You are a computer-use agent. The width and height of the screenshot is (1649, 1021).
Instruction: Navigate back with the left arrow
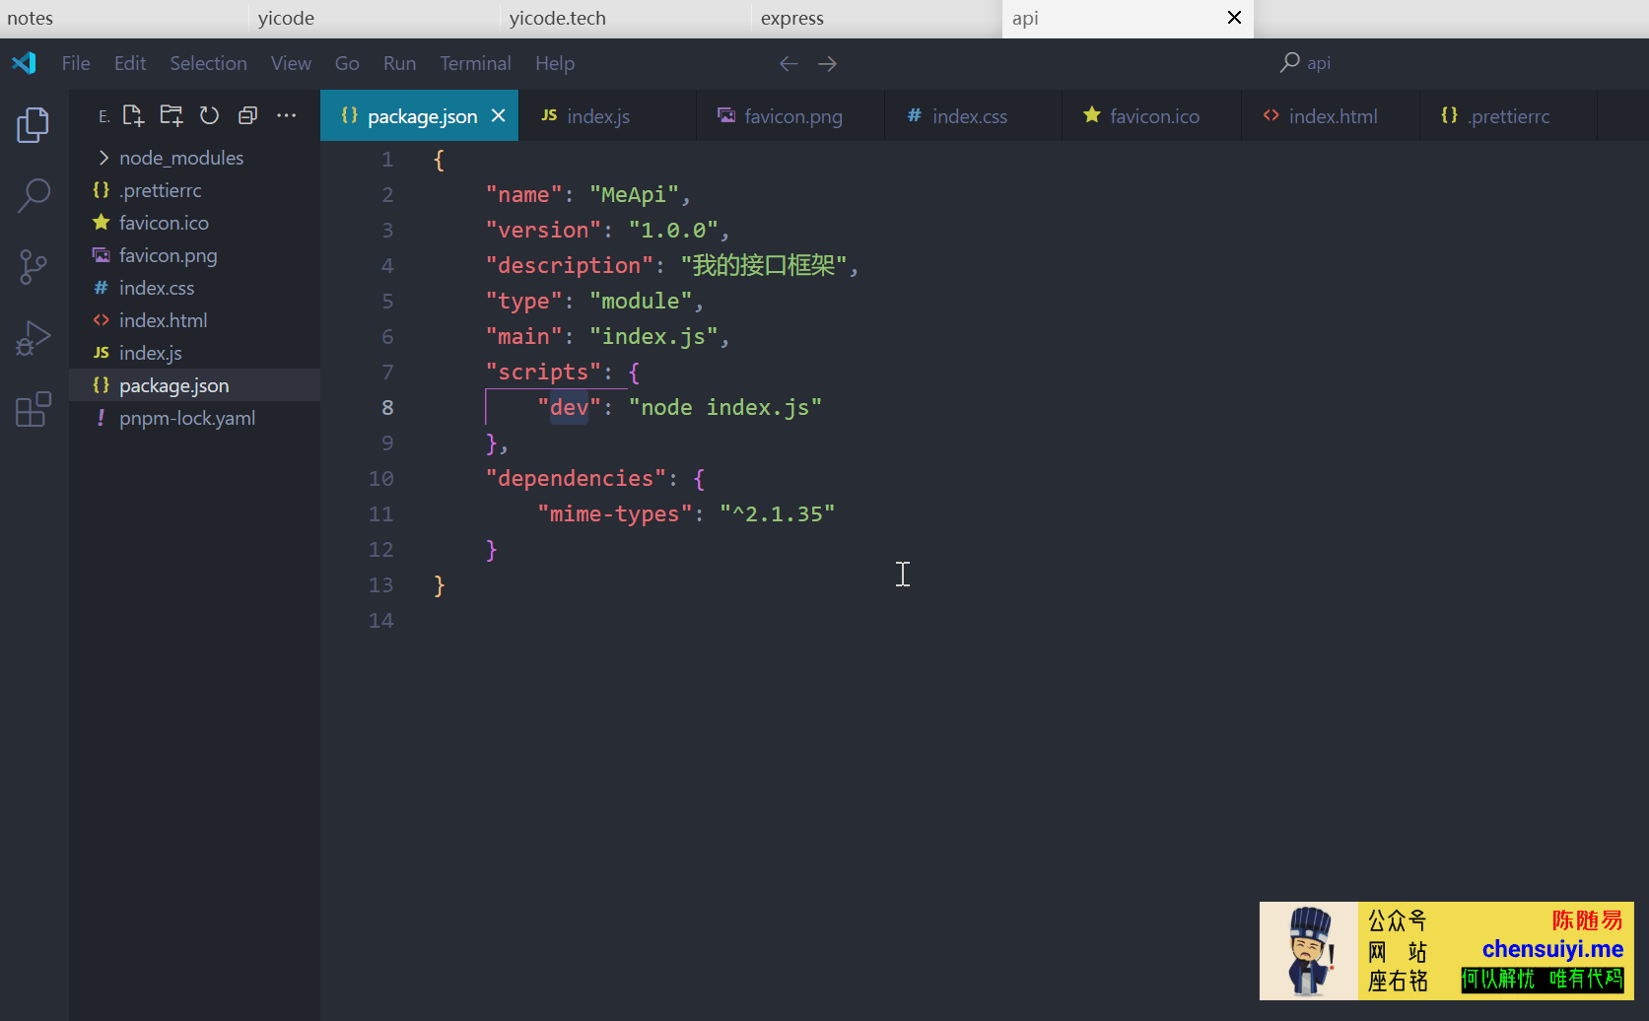[789, 63]
